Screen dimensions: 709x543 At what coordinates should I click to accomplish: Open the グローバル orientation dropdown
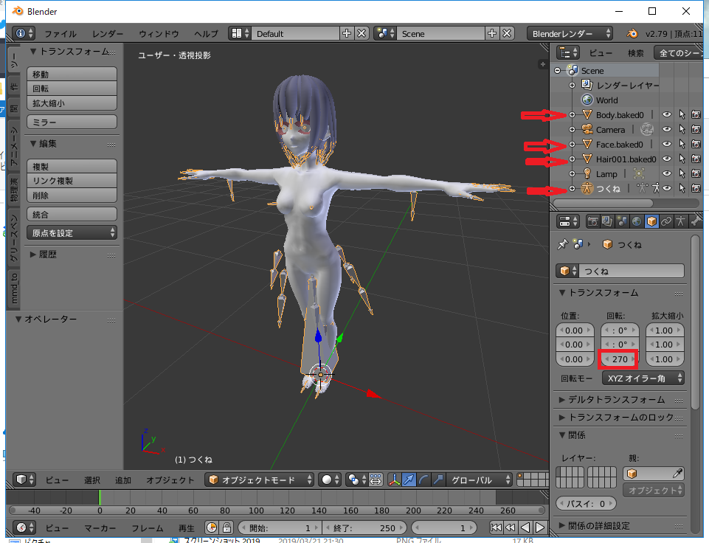(480, 480)
